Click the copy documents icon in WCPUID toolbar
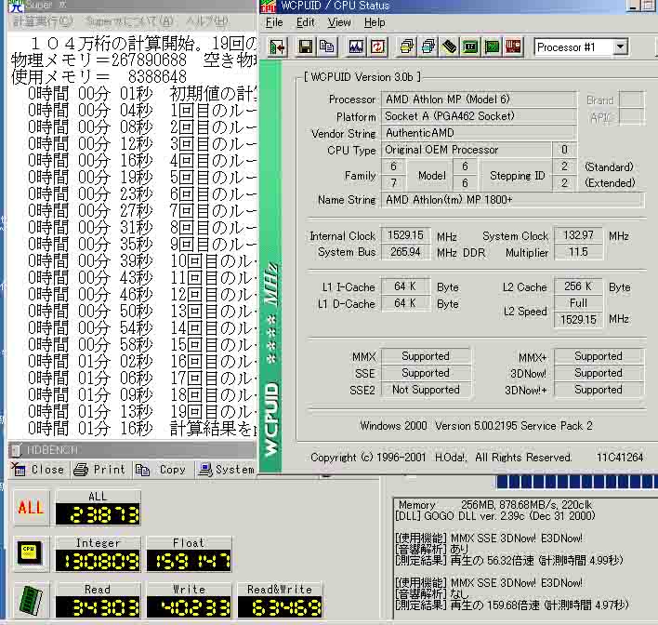The width and height of the screenshot is (658, 625). tap(326, 47)
